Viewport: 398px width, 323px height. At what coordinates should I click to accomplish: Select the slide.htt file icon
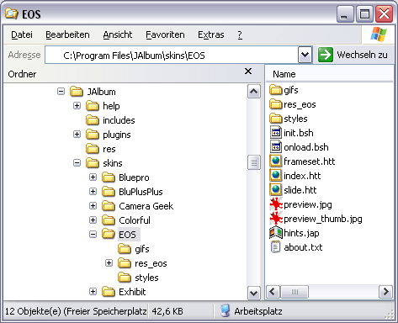[x=276, y=190]
